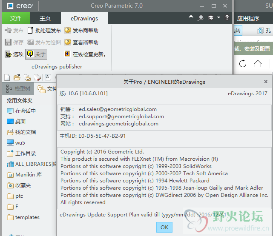Open the ALL_LIBRARIES library entry

(x=32, y=164)
